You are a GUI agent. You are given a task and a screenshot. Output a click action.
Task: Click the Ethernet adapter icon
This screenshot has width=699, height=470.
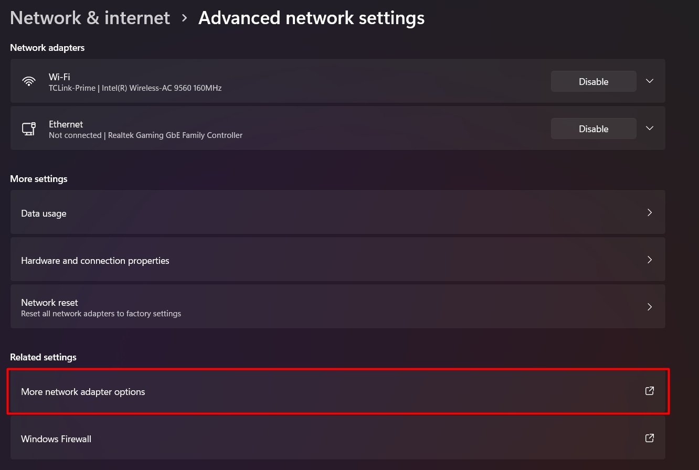point(29,129)
